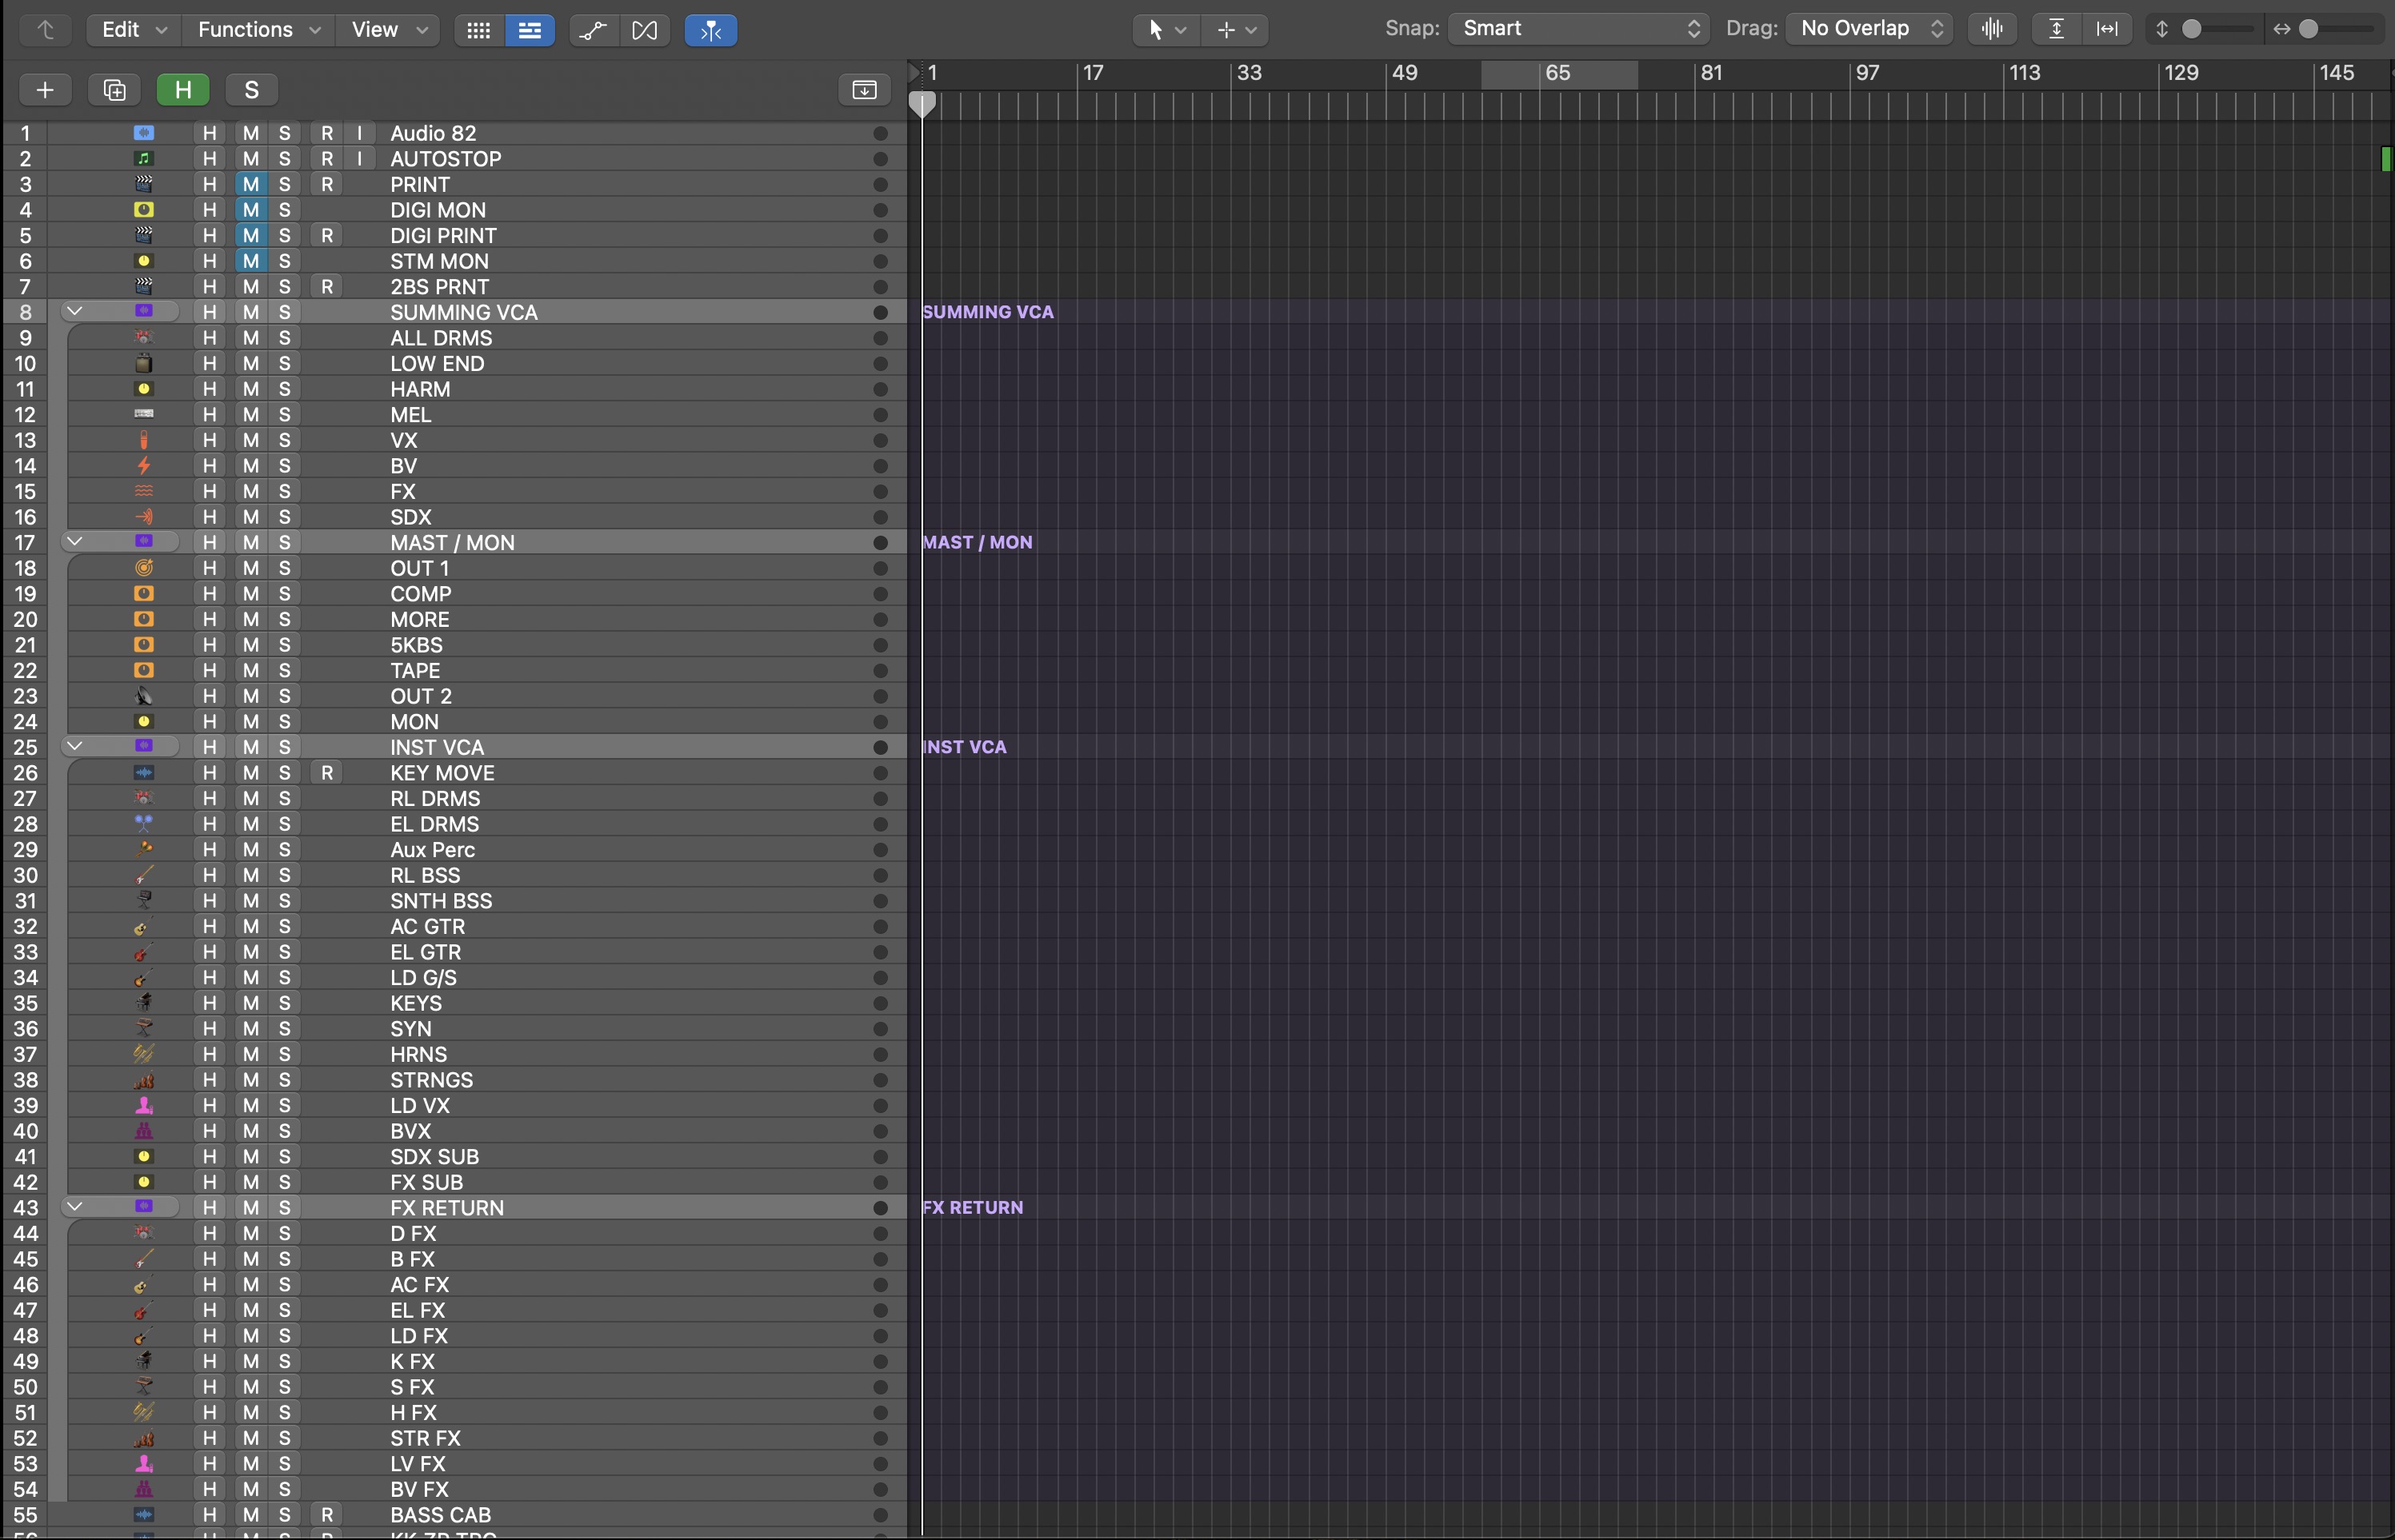The width and height of the screenshot is (2395, 1540).
Task: Click the STRNGS track strings icon
Action: (x=144, y=1080)
